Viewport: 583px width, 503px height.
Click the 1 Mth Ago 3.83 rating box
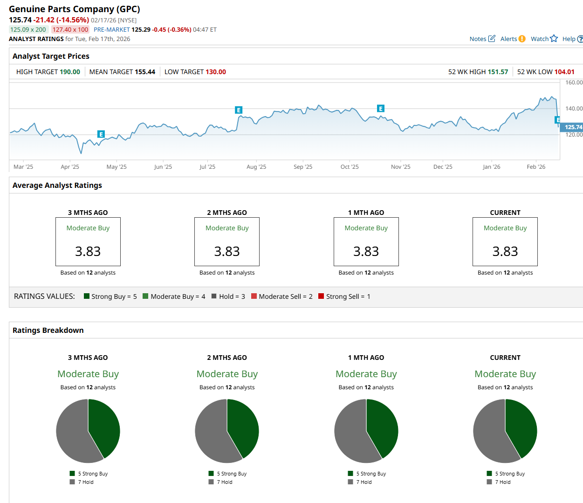366,241
